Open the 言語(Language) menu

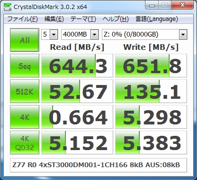157,19
